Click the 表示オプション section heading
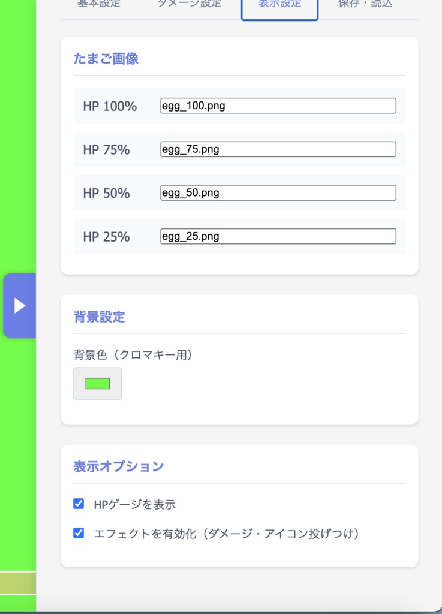This screenshot has width=442, height=614. 118,466
